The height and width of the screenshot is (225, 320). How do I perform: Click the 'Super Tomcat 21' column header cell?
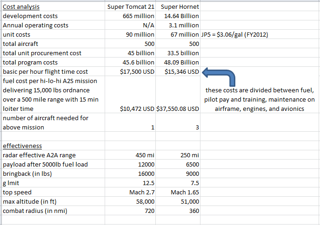click(130, 6)
